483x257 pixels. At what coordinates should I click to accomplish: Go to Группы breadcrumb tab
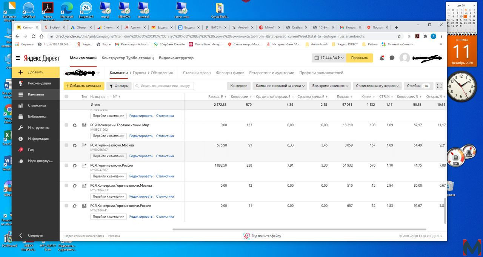pos(139,73)
